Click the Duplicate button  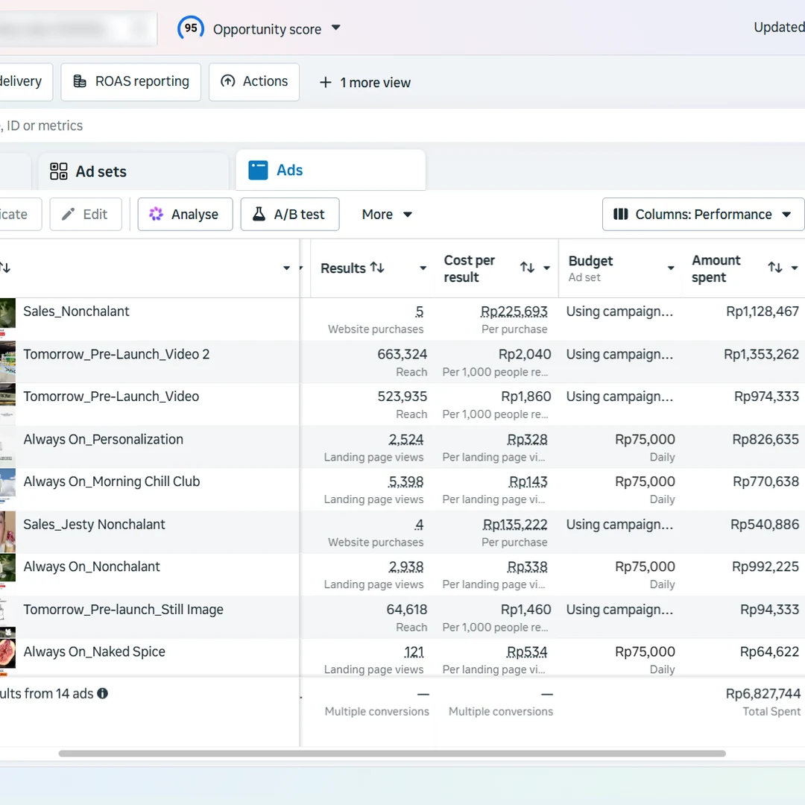pyautogui.click(x=19, y=214)
